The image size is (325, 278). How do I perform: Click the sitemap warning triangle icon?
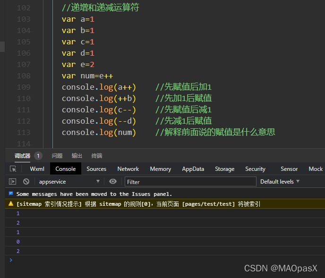coord(11,204)
